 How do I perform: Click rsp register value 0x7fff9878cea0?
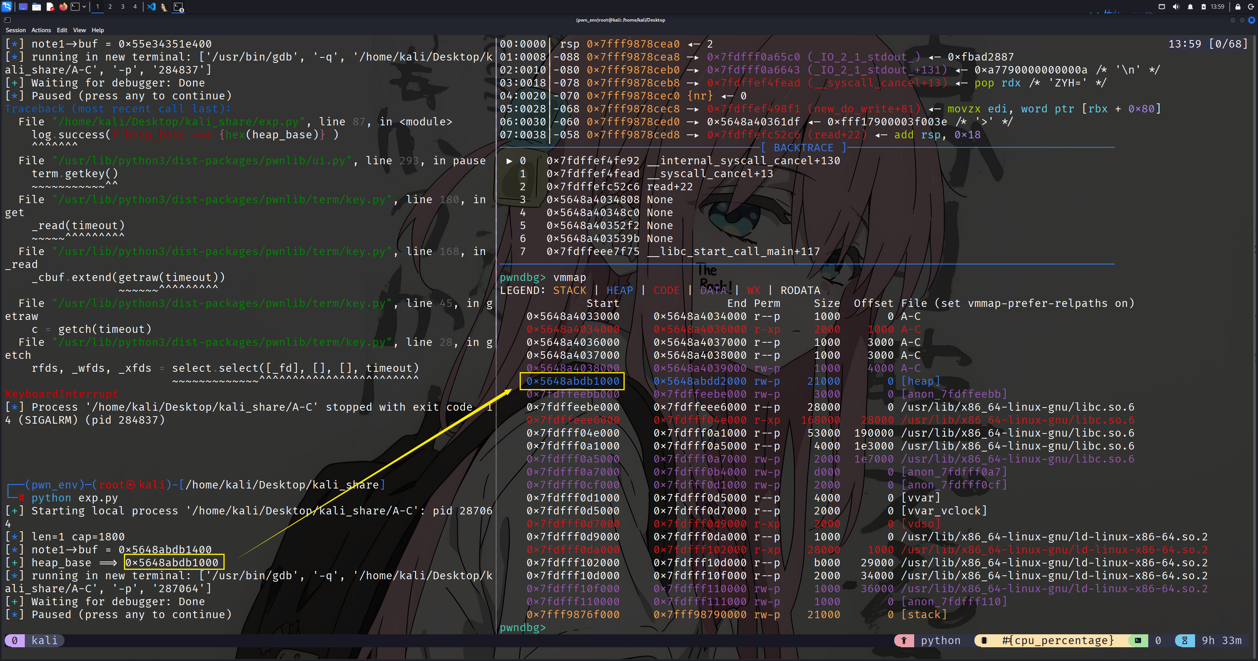click(x=633, y=44)
